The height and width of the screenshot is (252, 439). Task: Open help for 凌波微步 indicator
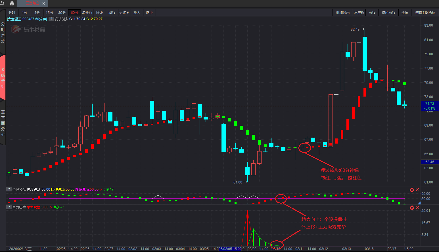tap(51, 19)
